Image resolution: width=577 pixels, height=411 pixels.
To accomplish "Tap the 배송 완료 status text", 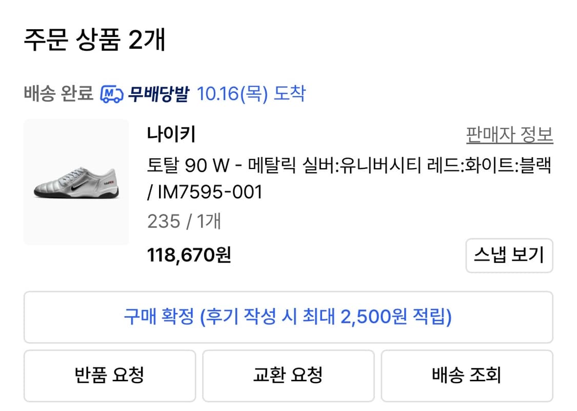I will pos(58,94).
